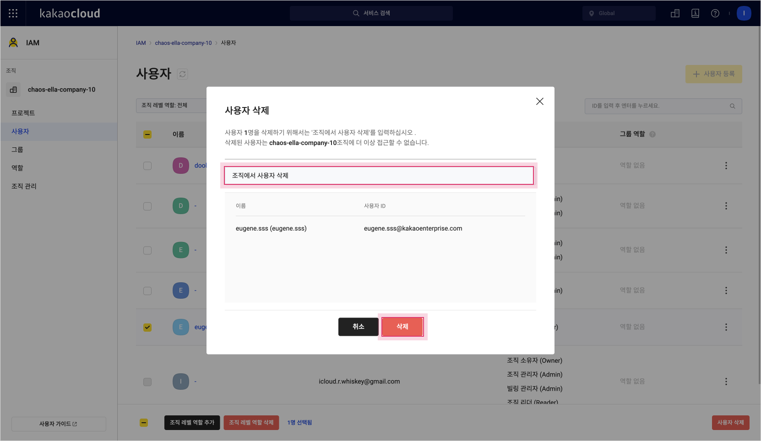
Task: Open the 조직 레벨 역할: 전체 filter dropdown
Action: pyautogui.click(x=171, y=105)
